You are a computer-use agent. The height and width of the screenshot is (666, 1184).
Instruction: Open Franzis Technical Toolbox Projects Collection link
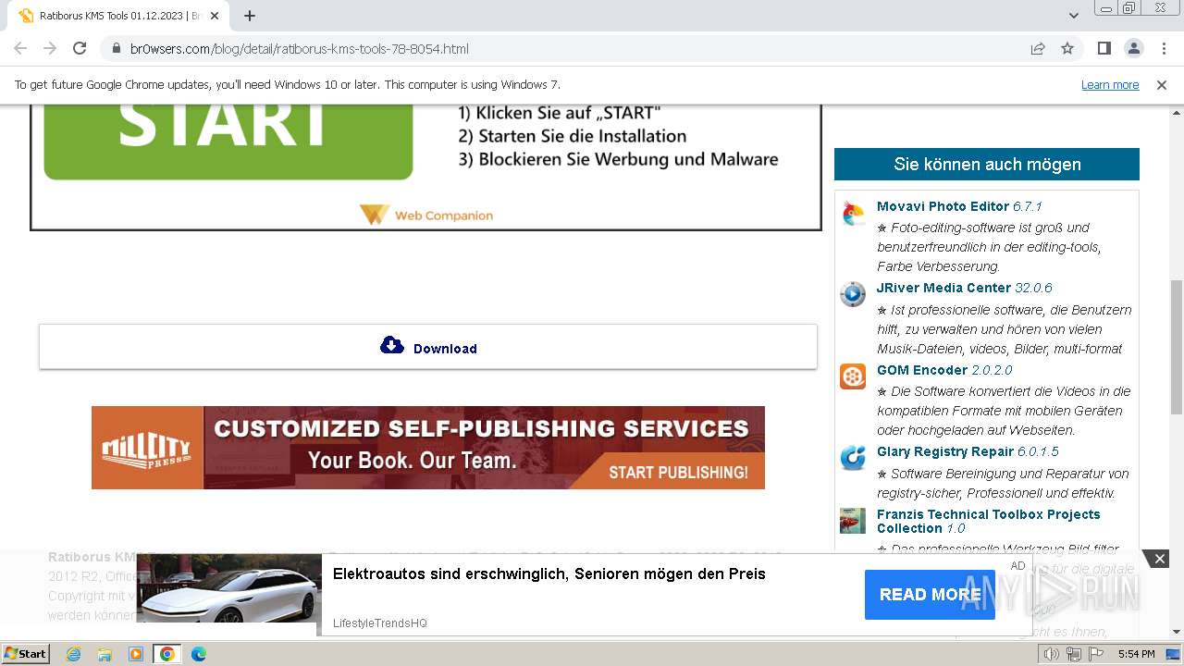point(988,521)
